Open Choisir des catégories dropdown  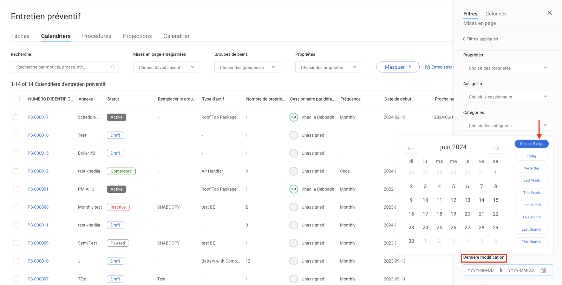pos(508,125)
